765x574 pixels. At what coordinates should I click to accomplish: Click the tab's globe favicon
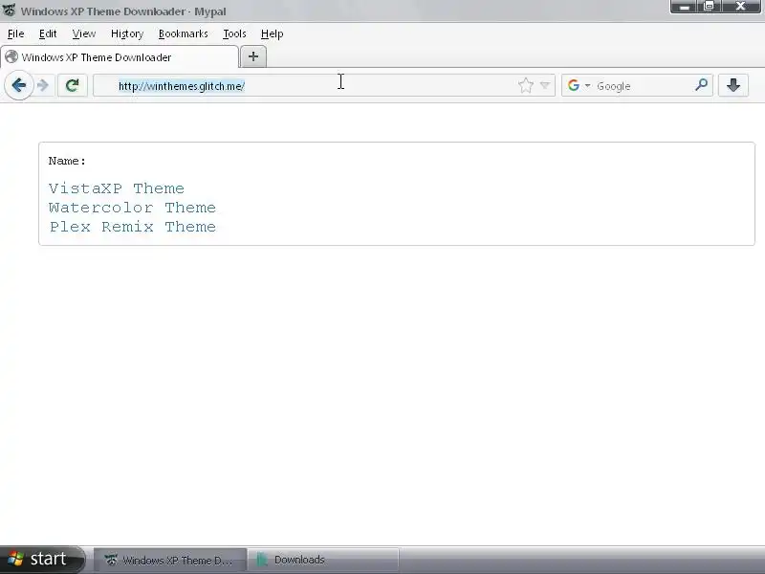(11, 57)
